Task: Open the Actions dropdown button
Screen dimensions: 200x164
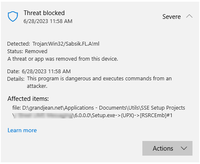Action: pyautogui.click(x=167, y=148)
